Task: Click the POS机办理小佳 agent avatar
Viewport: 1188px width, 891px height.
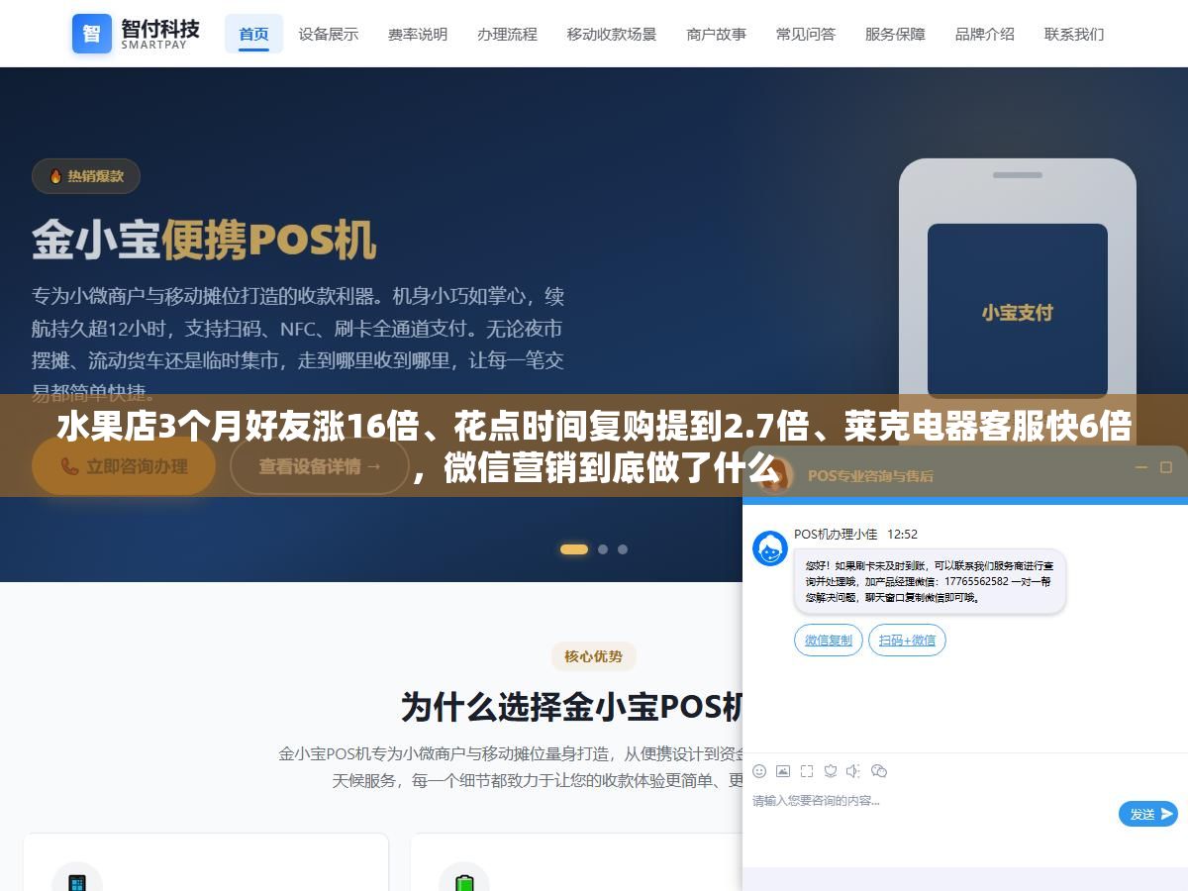Action: click(x=770, y=548)
